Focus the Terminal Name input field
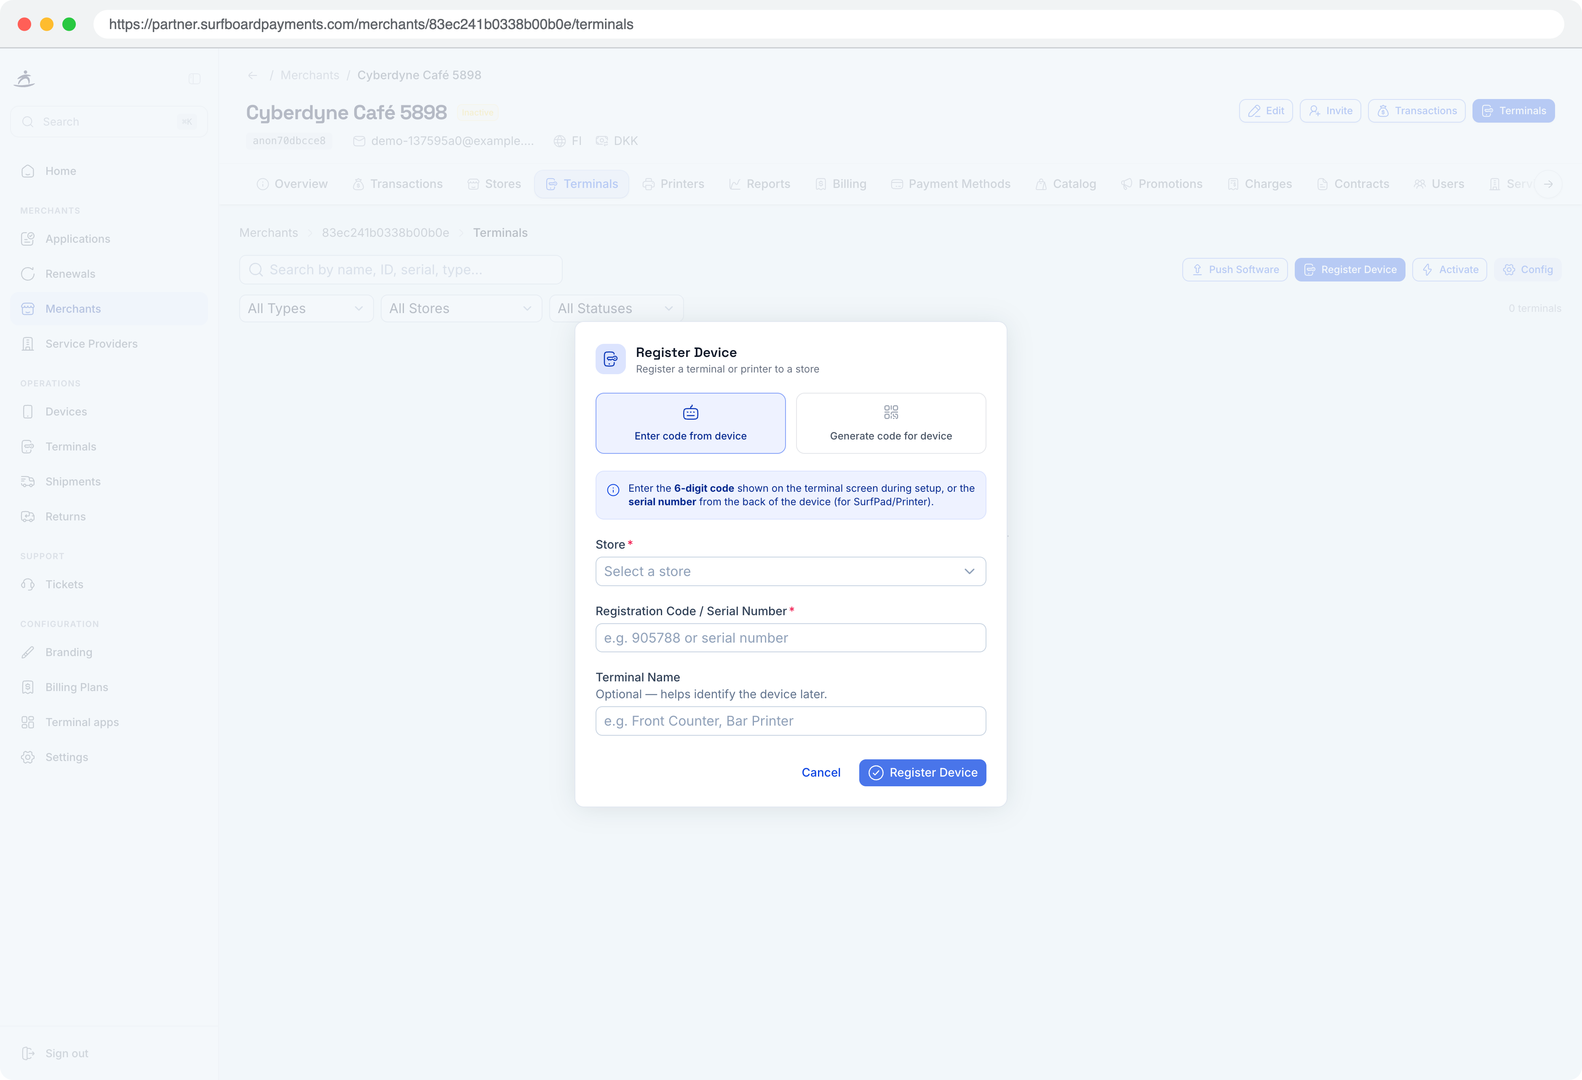1582x1080 pixels. click(790, 721)
